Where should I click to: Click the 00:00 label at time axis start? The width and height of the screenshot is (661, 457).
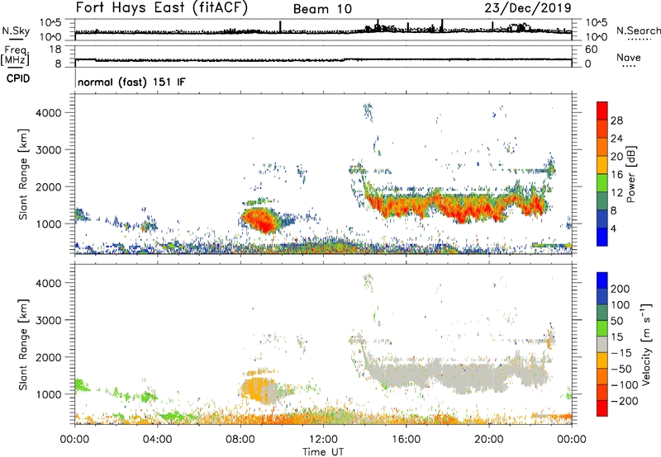point(74,440)
